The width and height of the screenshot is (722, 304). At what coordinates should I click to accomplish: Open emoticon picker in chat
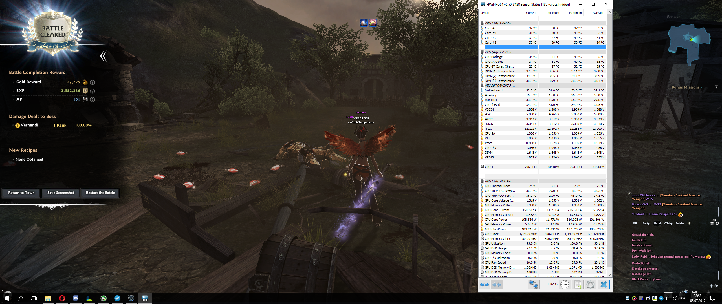point(711,286)
